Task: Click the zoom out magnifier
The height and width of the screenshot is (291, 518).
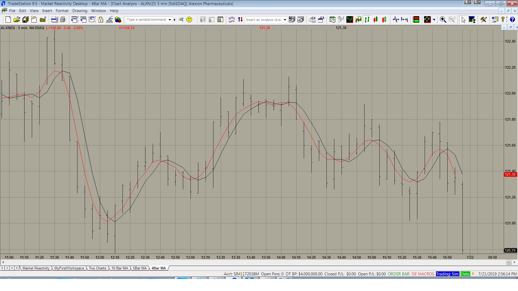Action: coord(451,19)
